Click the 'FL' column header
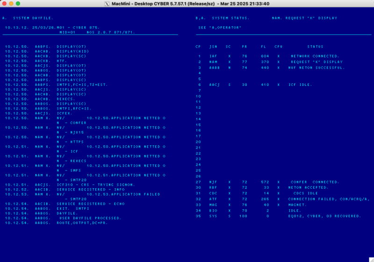This screenshot has width=374, height=262. pos(264,47)
